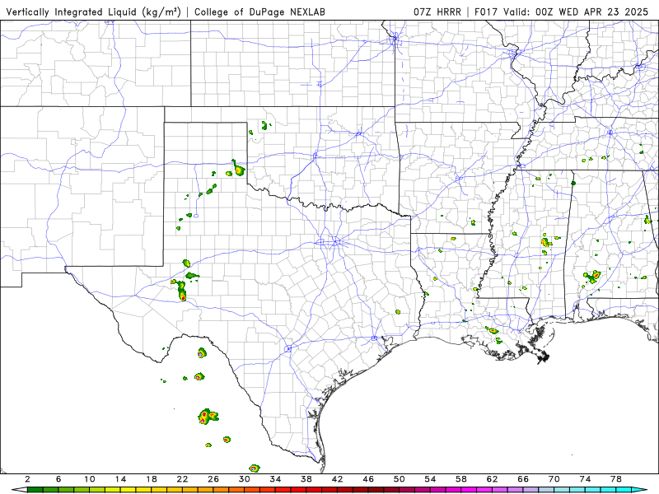Image resolution: width=659 pixels, height=494 pixels.
Task: Click the legend value "58"
Action: (461, 479)
